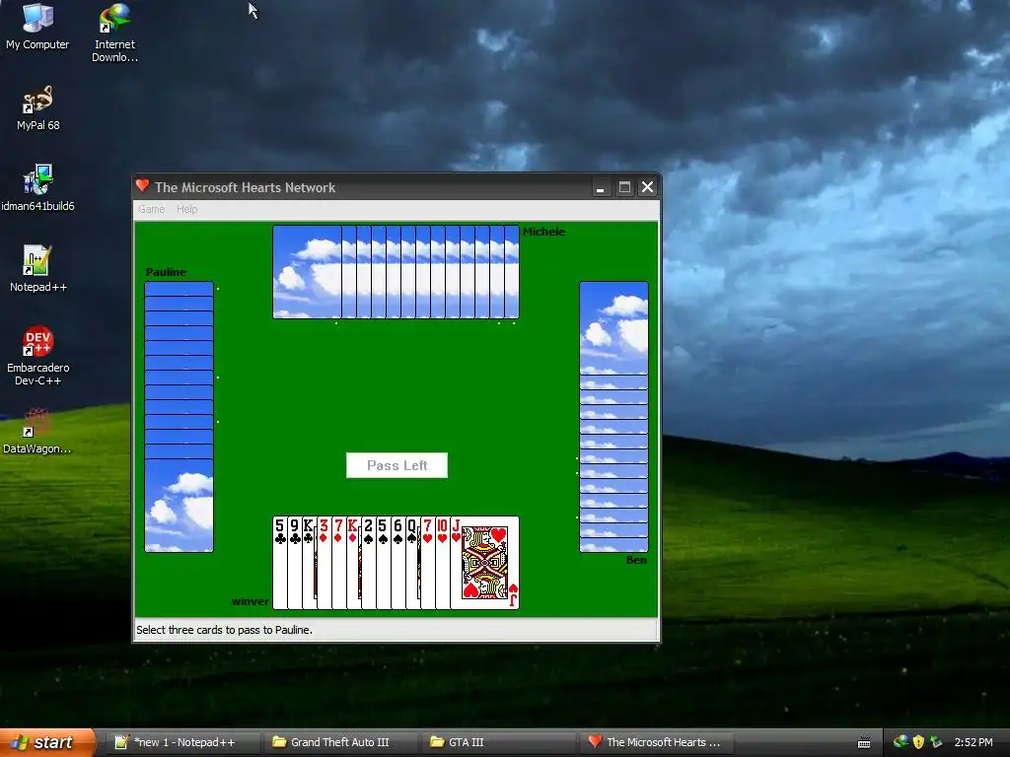This screenshot has width=1010, height=757.
Task: Click the winver player name label
Action: point(250,601)
